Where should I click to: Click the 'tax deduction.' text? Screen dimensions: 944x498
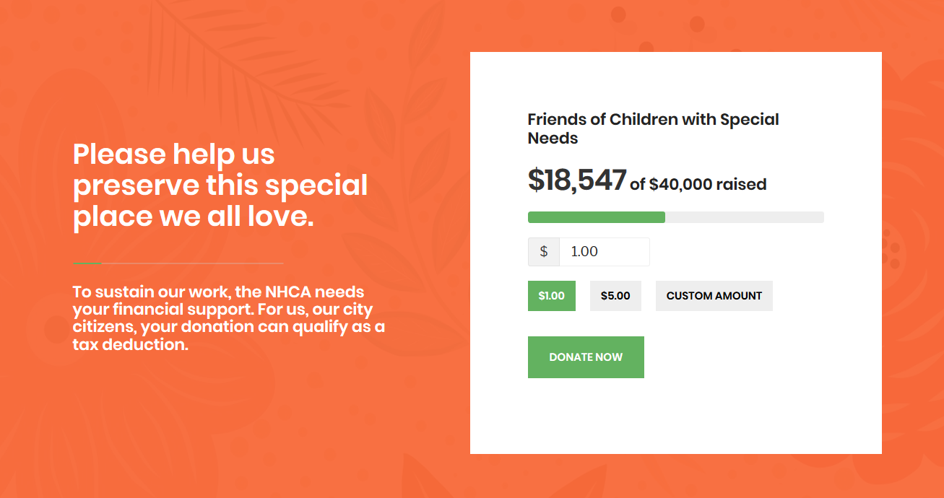click(131, 345)
